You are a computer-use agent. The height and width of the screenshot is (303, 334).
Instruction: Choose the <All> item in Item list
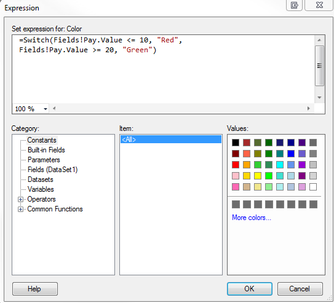click(171, 140)
